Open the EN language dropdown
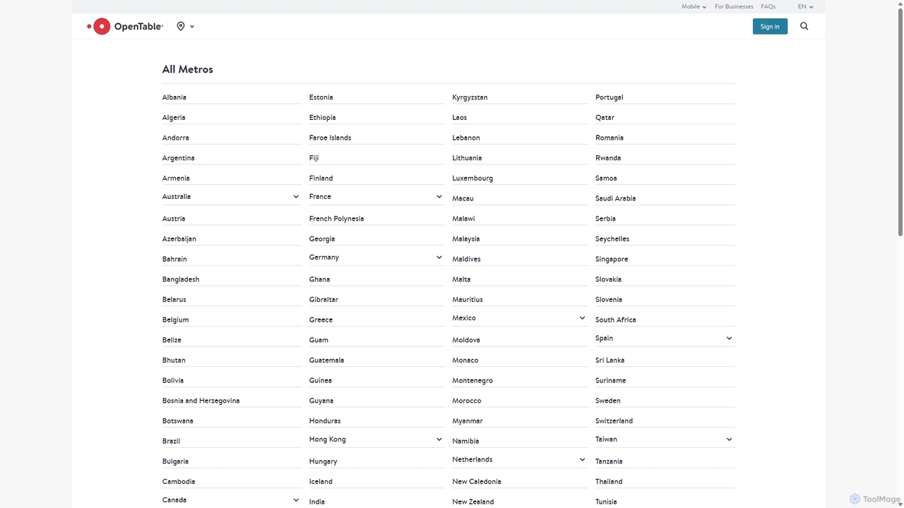The image size is (904, 508). point(805,6)
